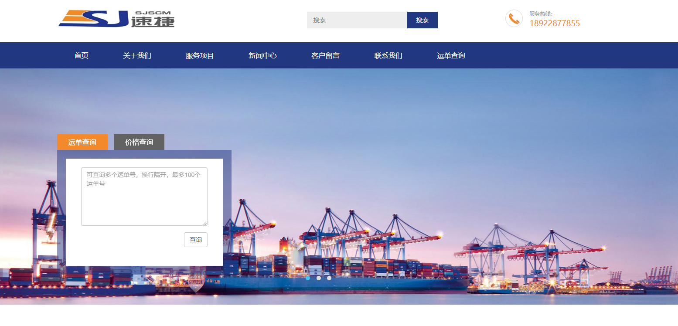Image resolution: width=678 pixels, height=326 pixels.
Task: Open 联系我们 navigation link
Action: click(388, 55)
